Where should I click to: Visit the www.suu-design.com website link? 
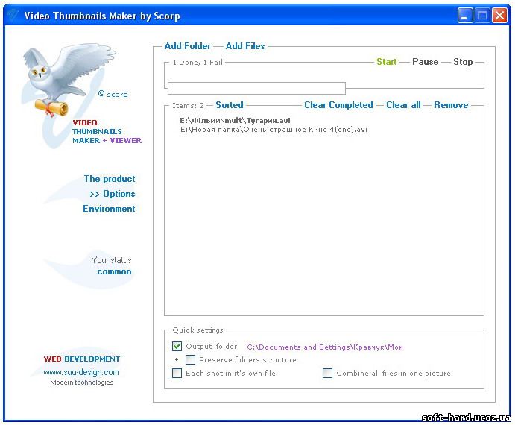pyautogui.click(x=81, y=372)
